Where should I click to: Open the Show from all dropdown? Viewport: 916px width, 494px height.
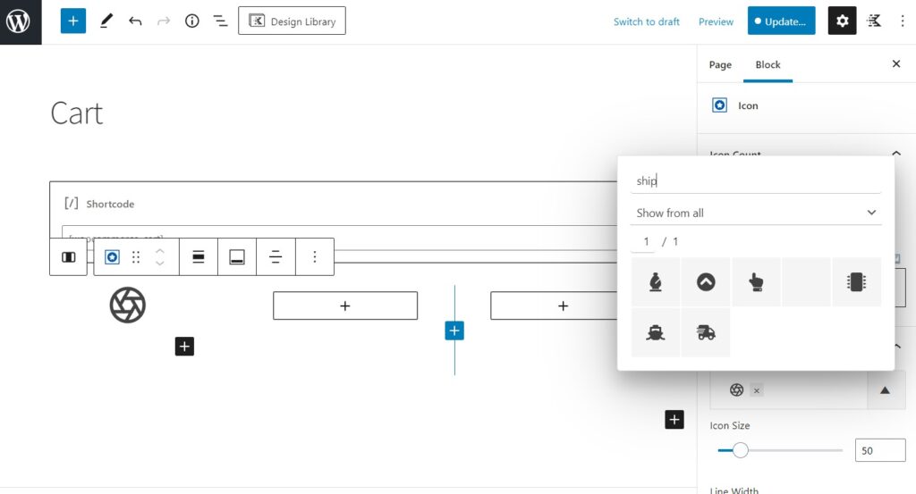pyautogui.click(x=755, y=213)
